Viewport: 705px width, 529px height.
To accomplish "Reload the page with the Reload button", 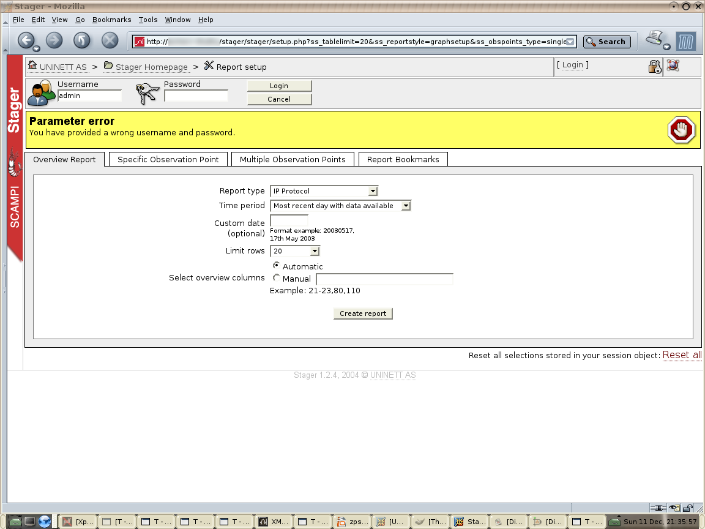I will click(81, 40).
